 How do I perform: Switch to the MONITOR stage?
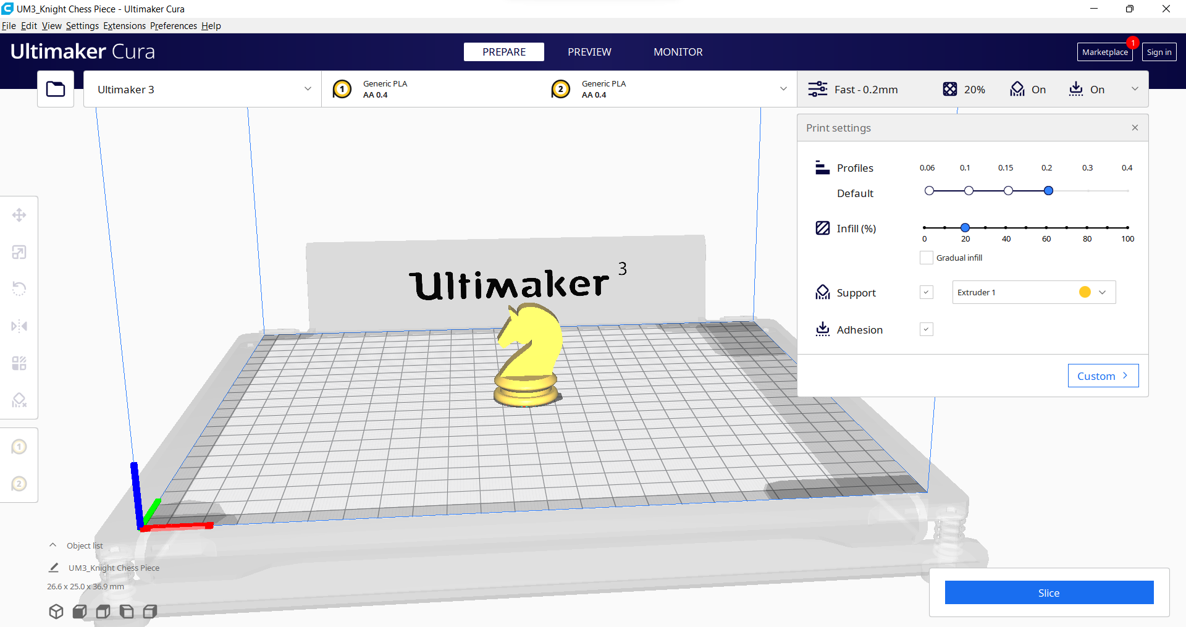(x=678, y=52)
